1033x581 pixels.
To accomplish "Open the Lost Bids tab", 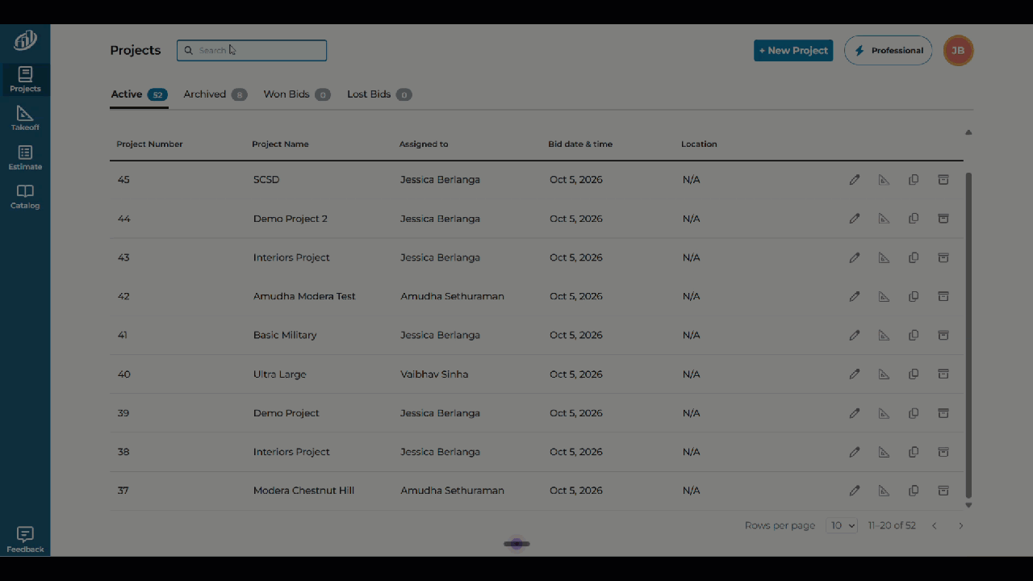I will pyautogui.click(x=379, y=94).
